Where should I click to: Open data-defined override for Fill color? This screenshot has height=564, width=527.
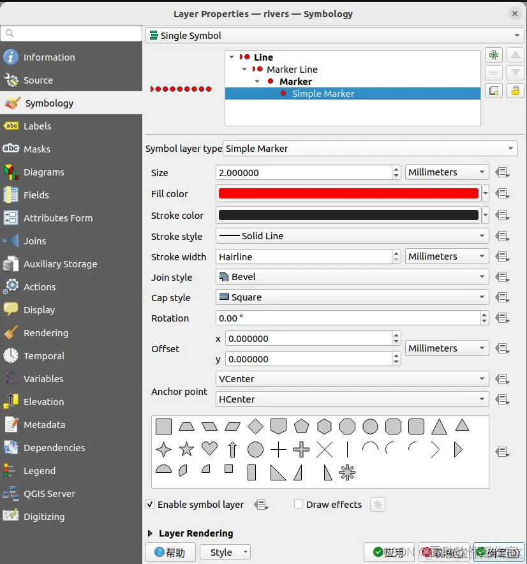coord(502,194)
